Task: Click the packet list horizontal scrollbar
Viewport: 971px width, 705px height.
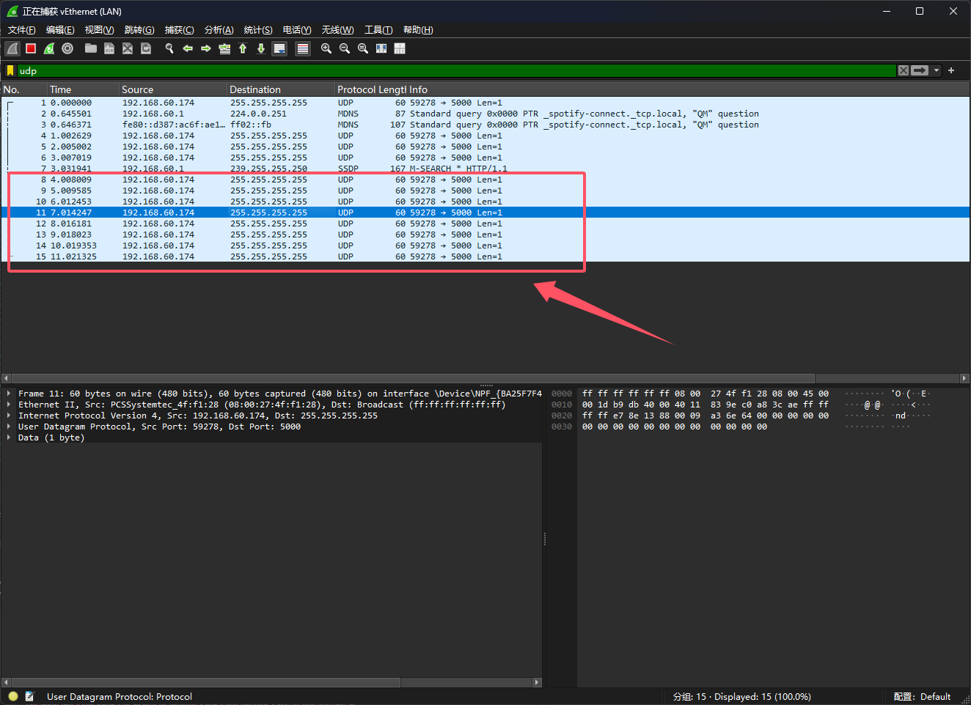Action: point(411,378)
